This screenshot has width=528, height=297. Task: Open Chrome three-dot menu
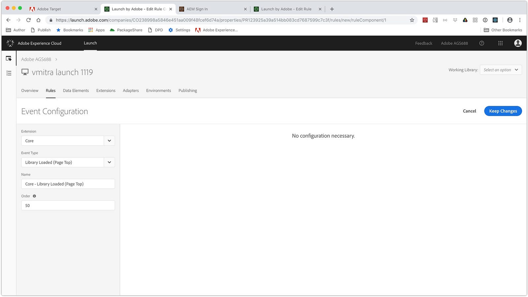[x=520, y=20]
